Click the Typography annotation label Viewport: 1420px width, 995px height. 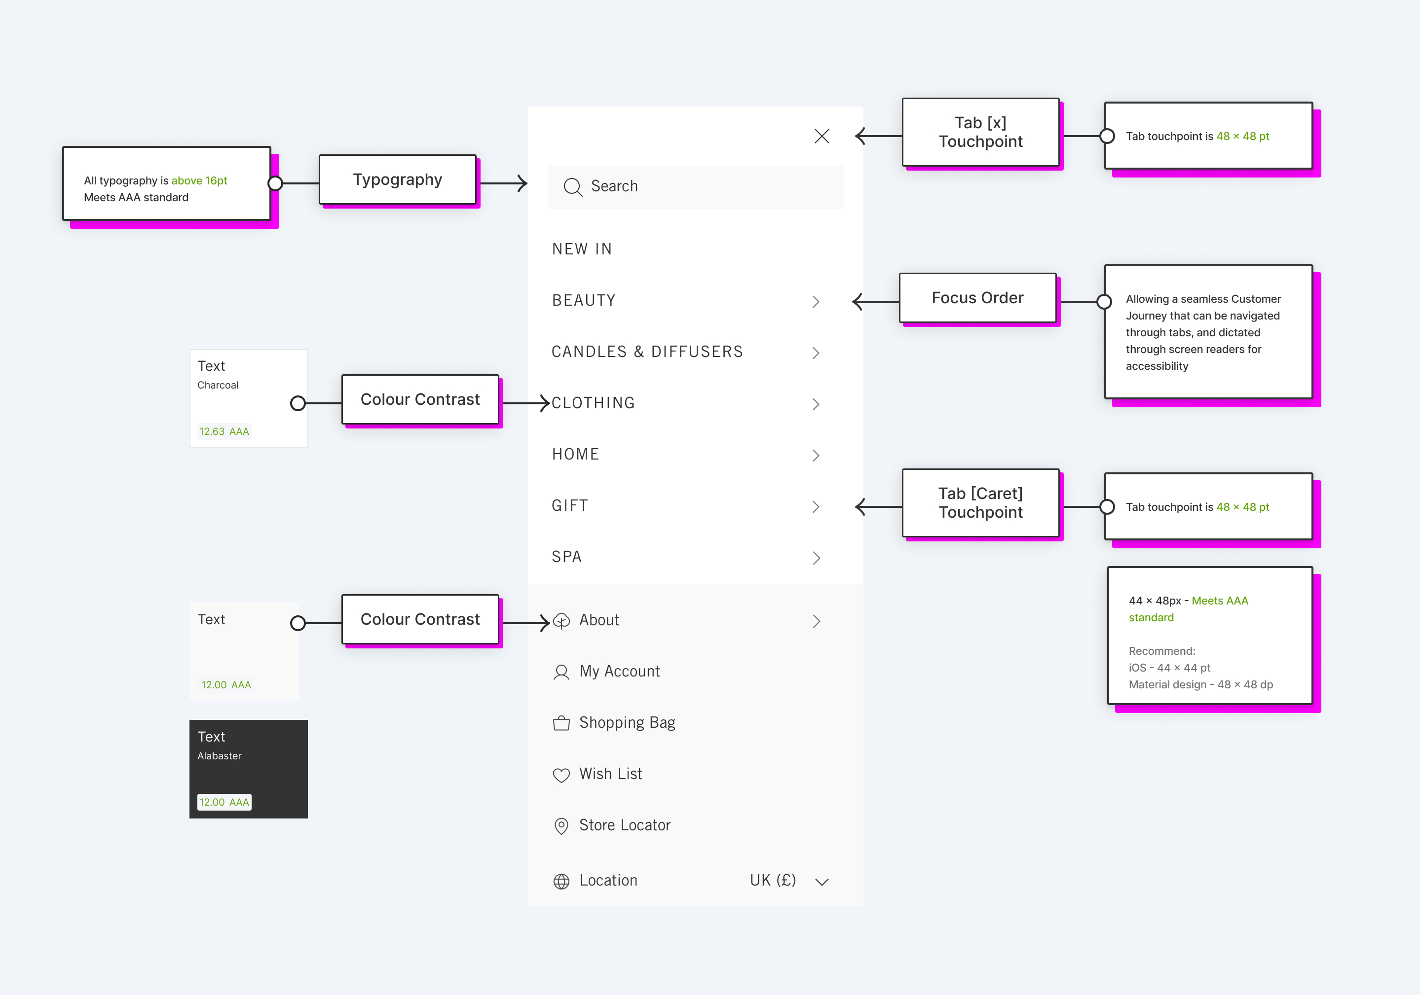(398, 180)
